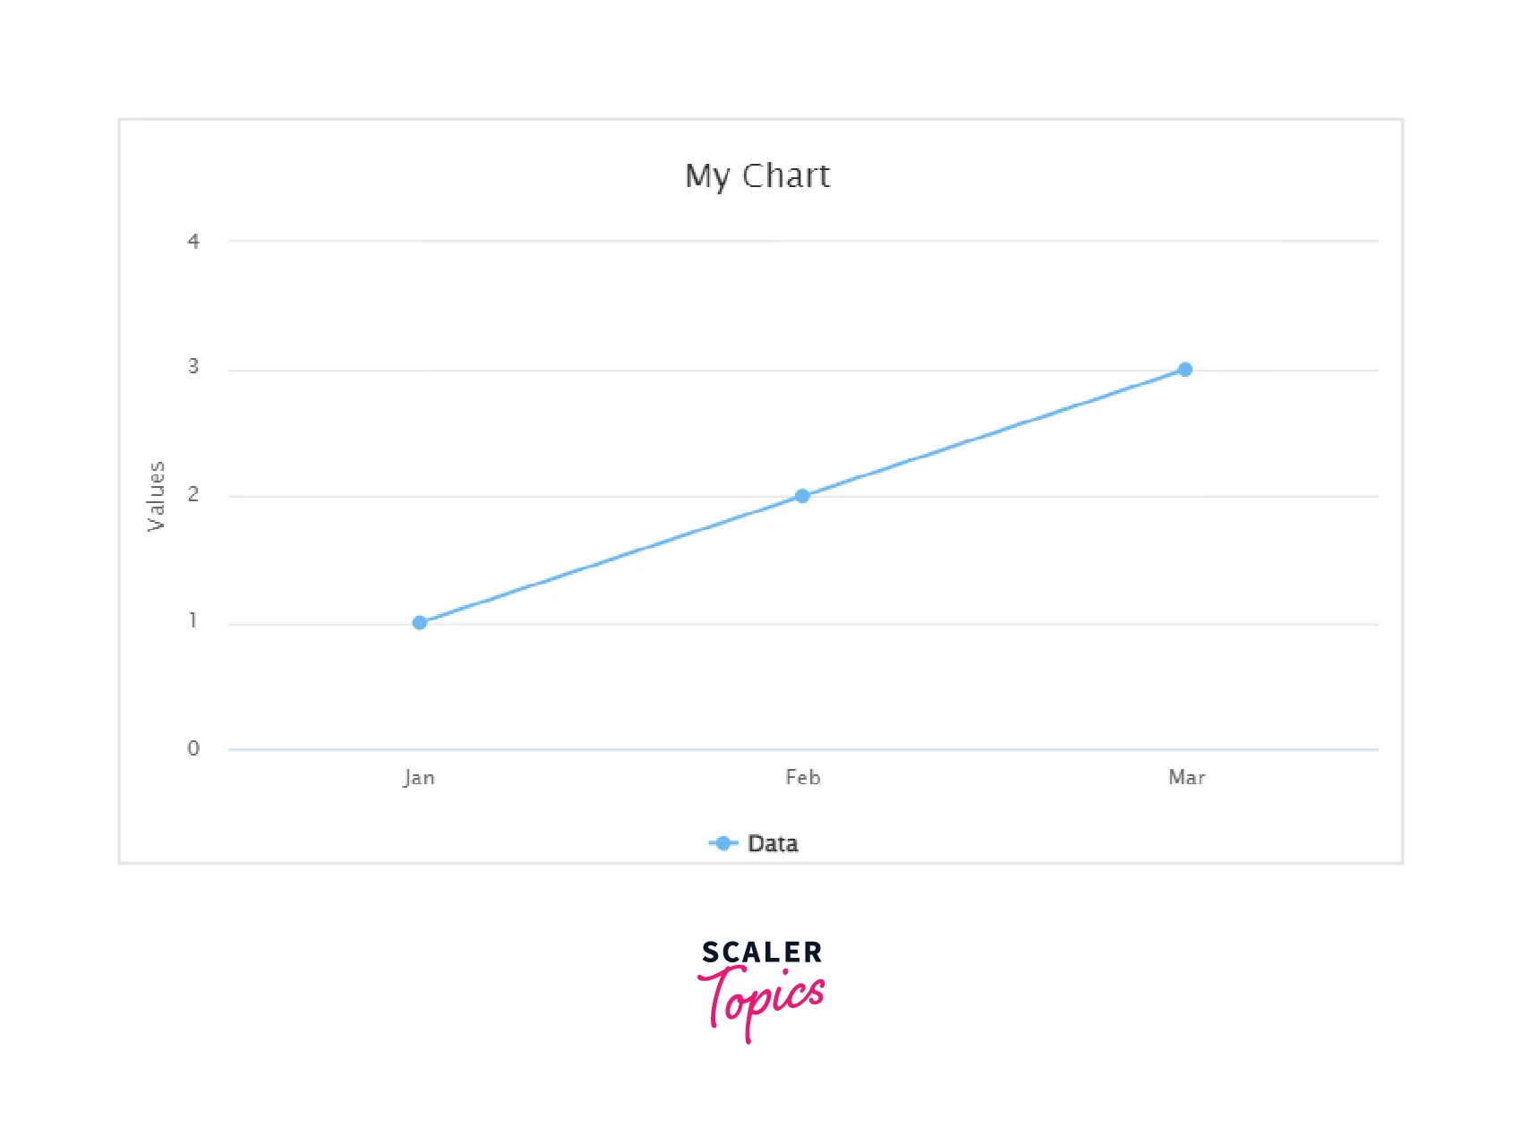
Task: Click the blue legend marker icon
Action: [723, 843]
